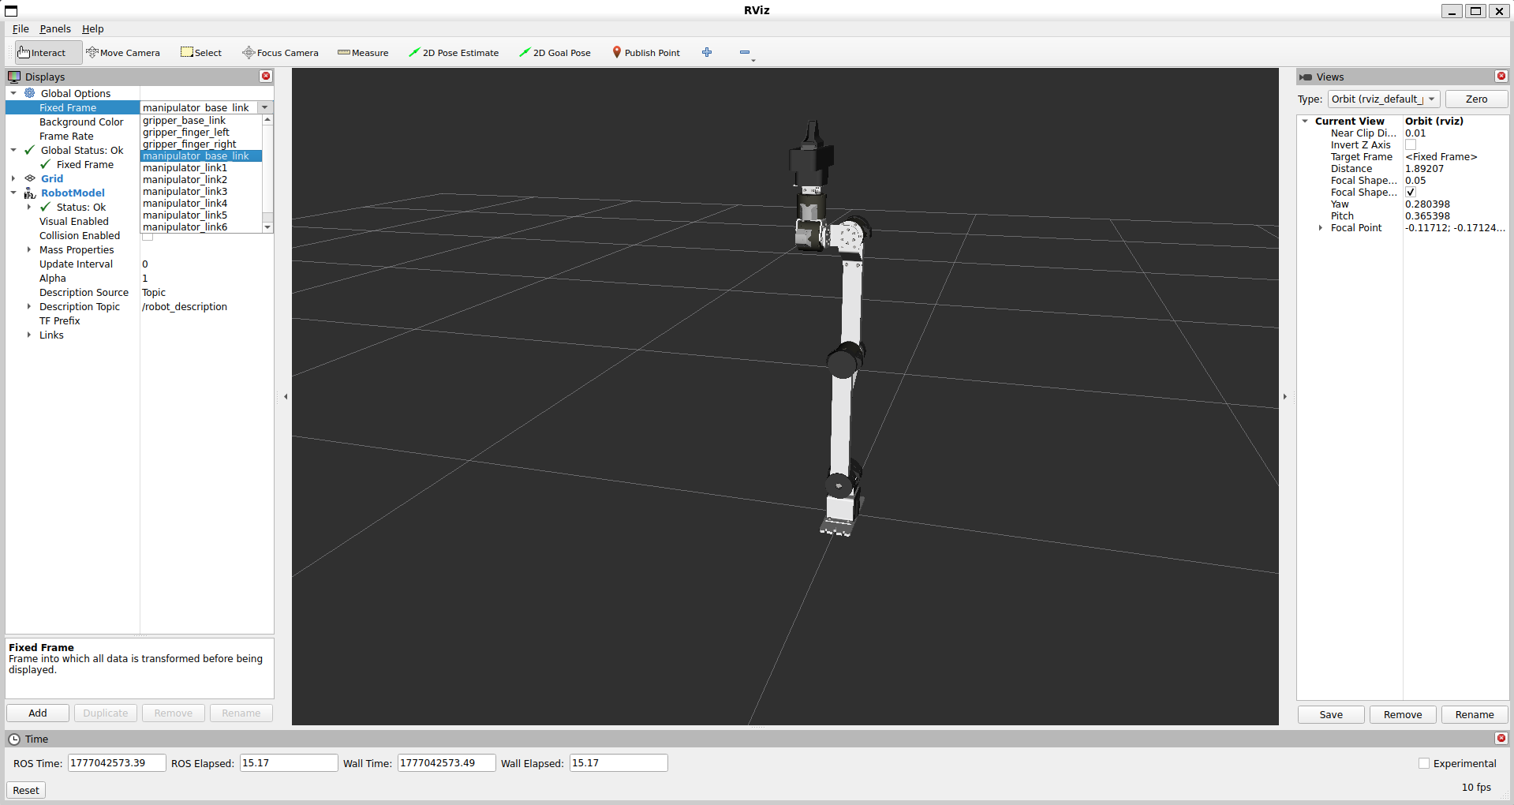This screenshot has height=805, width=1514.
Task: Toggle the Collision Enabled checkbox
Action: click(148, 236)
